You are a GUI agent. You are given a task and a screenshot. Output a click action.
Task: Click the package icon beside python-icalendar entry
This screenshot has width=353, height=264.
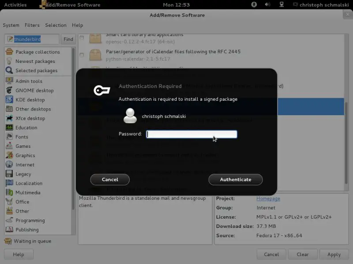tap(95, 55)
